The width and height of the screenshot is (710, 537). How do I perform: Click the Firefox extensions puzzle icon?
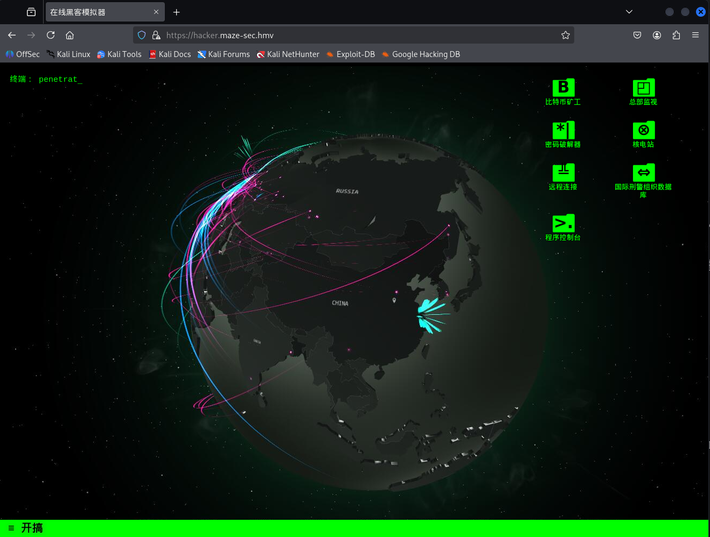pos(676,35)
